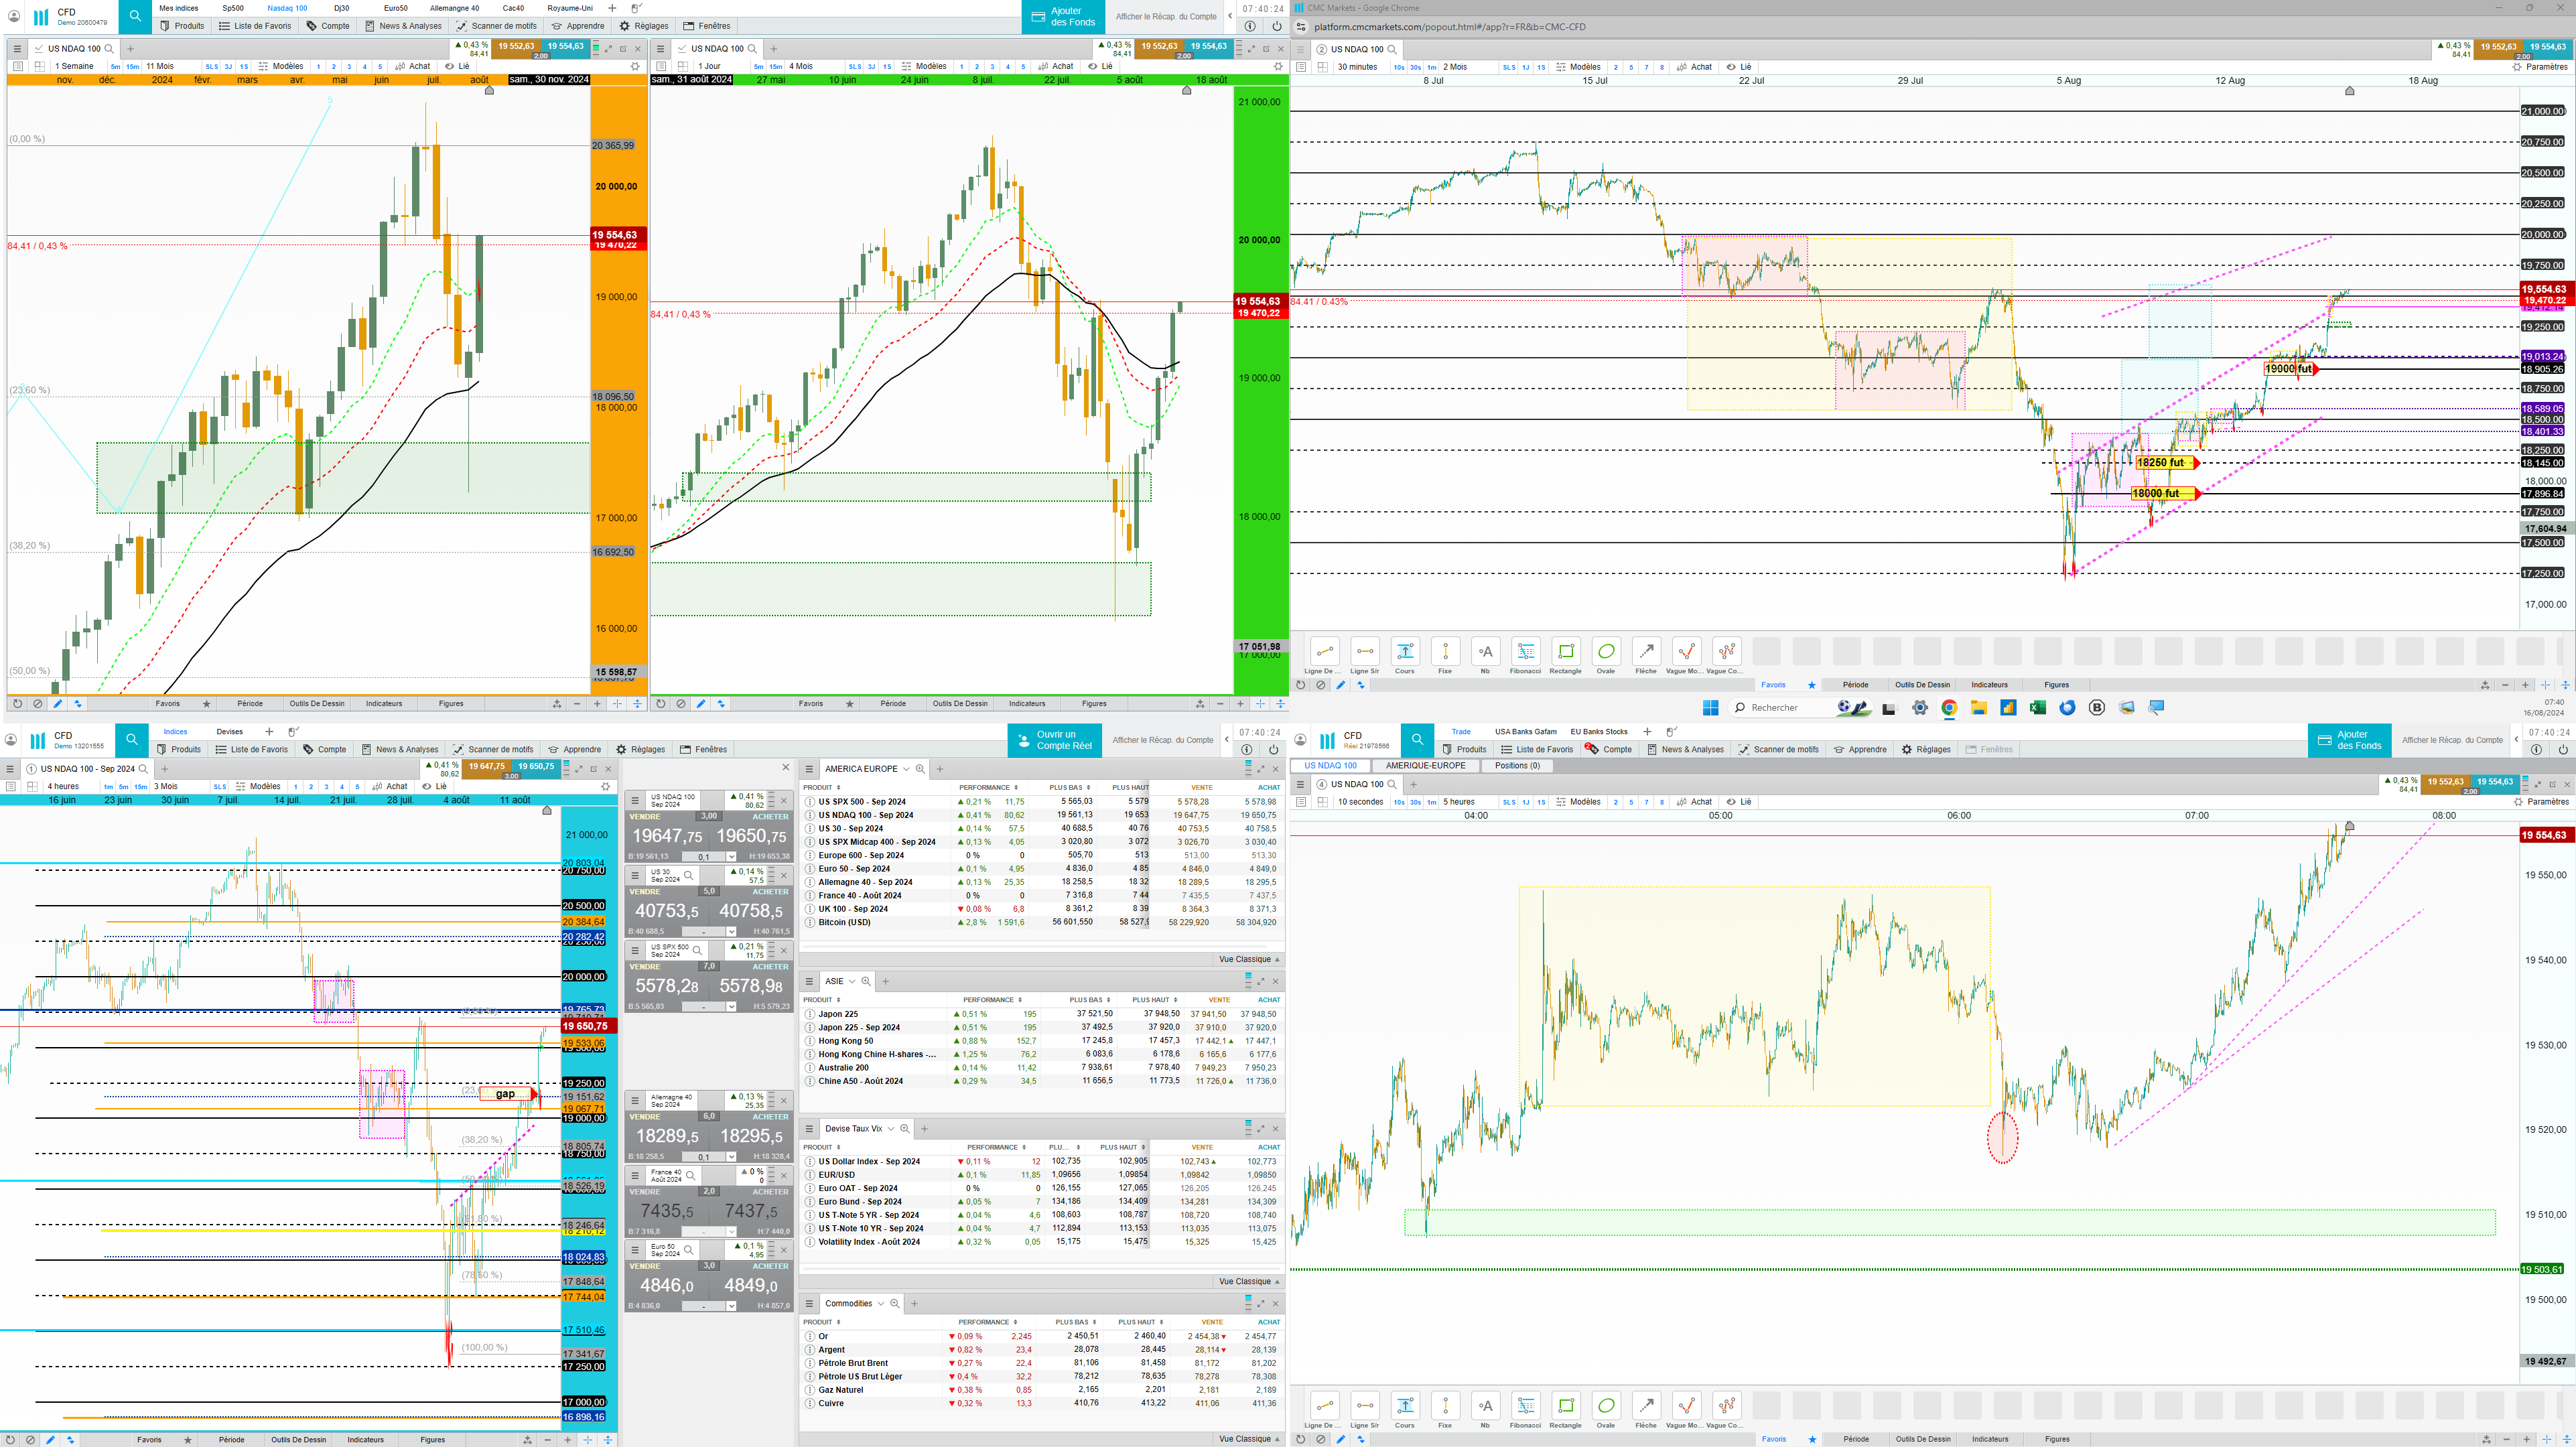Click Ouvrir un Compte Réel button
The image size is (2576, 1447).
coord(1055,740)
